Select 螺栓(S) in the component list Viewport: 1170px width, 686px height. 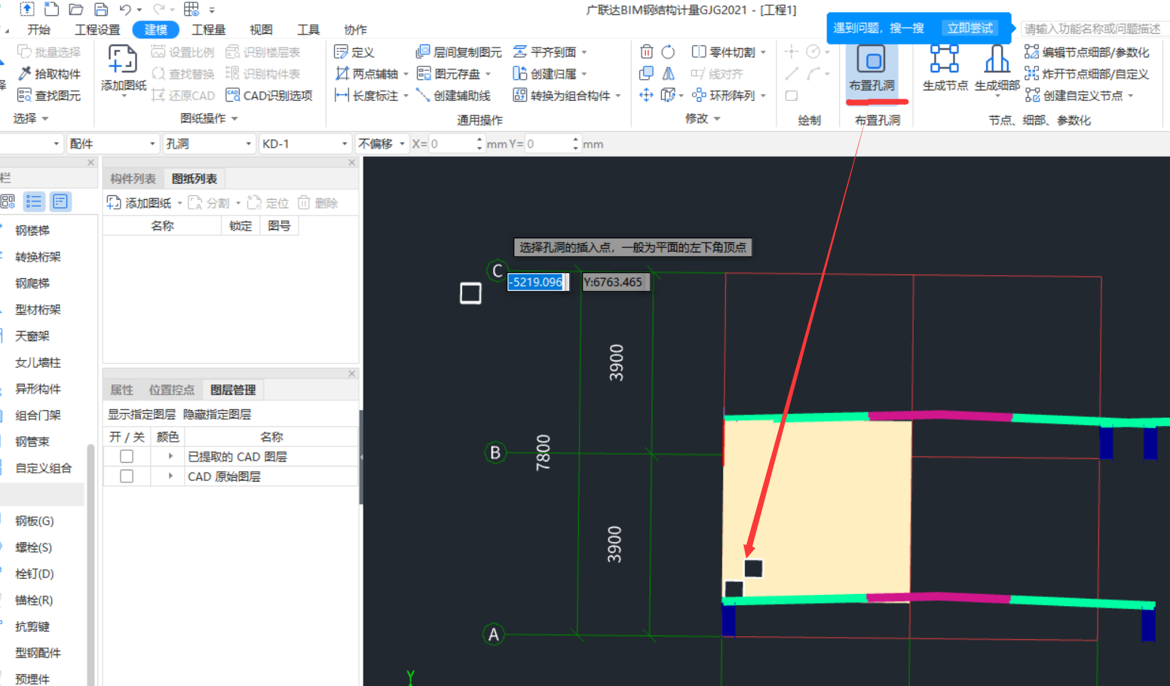pos(34,547)
